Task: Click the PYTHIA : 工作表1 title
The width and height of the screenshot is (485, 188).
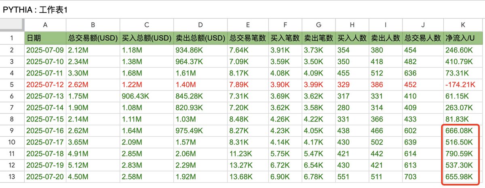Action: click(35, 10)
